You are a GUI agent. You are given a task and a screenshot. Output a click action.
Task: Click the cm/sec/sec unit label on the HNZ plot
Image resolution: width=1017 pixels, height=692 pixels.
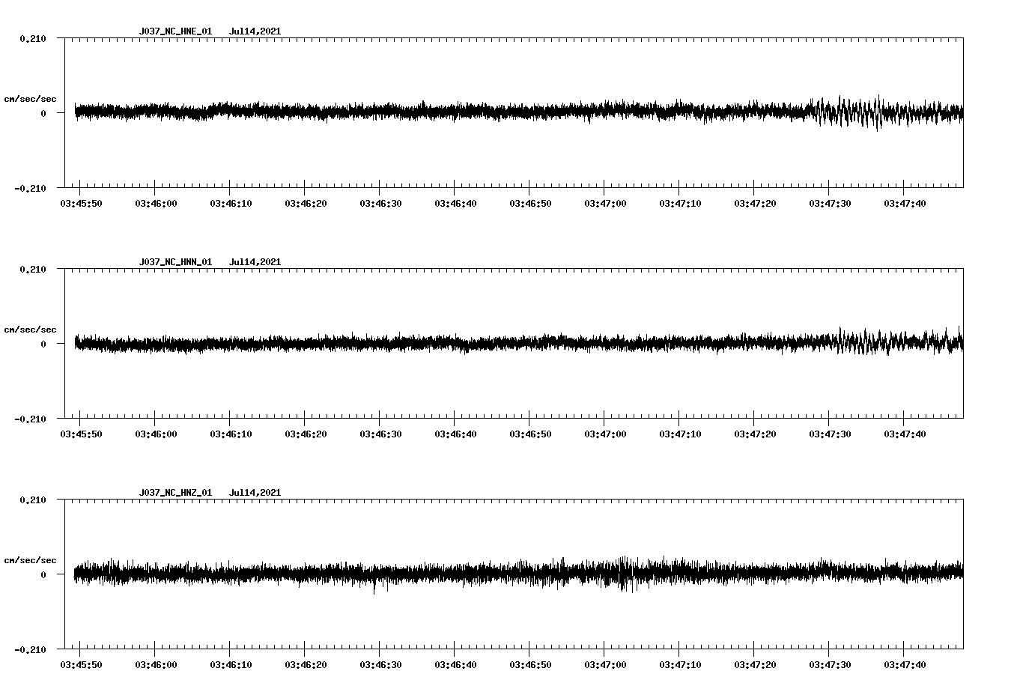pos(30,560)
